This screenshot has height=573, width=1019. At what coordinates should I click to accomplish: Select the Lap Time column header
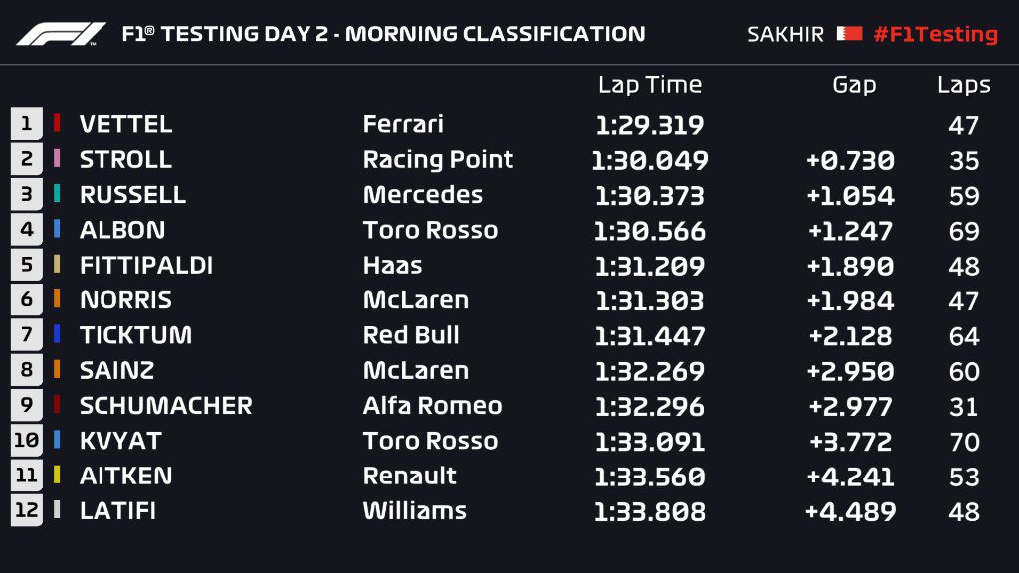pyautogui.click(x=650, y=85)
